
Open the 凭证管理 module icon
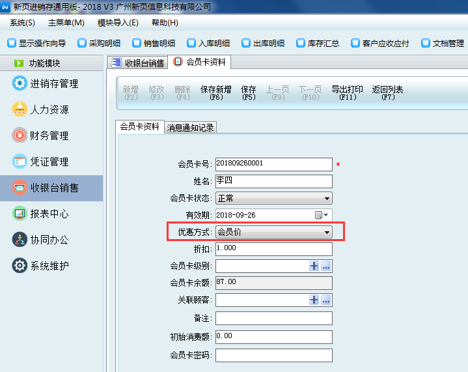pyautogui.click(x=20, y=162)
